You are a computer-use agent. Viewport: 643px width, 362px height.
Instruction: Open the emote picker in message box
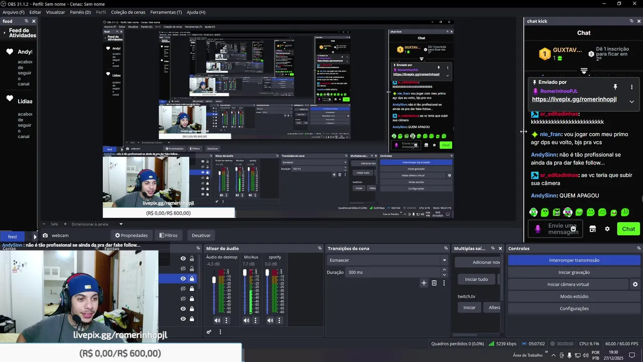[573, 229]
